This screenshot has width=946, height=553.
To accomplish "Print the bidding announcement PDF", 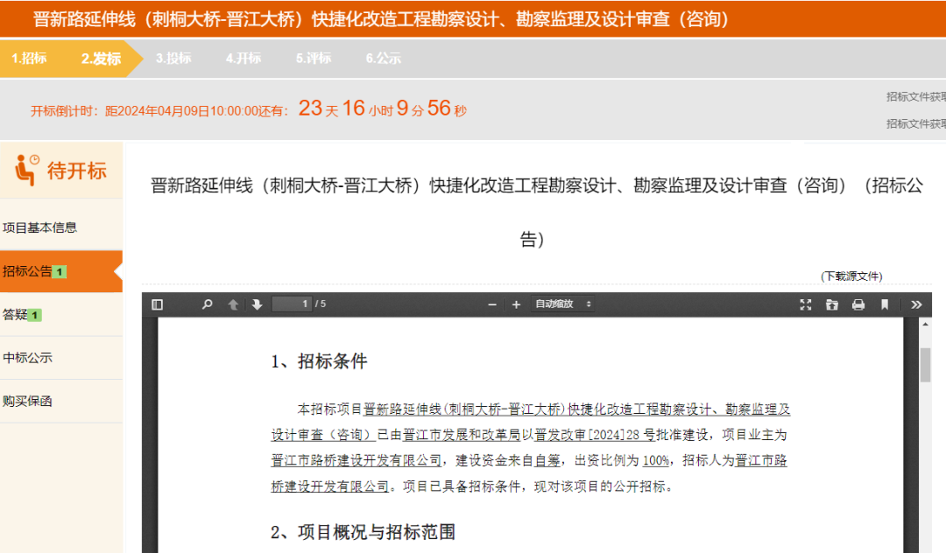I will click(x=858, y=304).
